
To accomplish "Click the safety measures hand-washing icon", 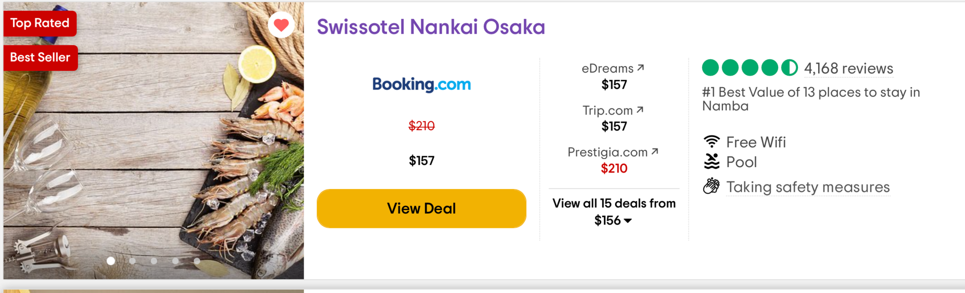I will click(712, 186).
